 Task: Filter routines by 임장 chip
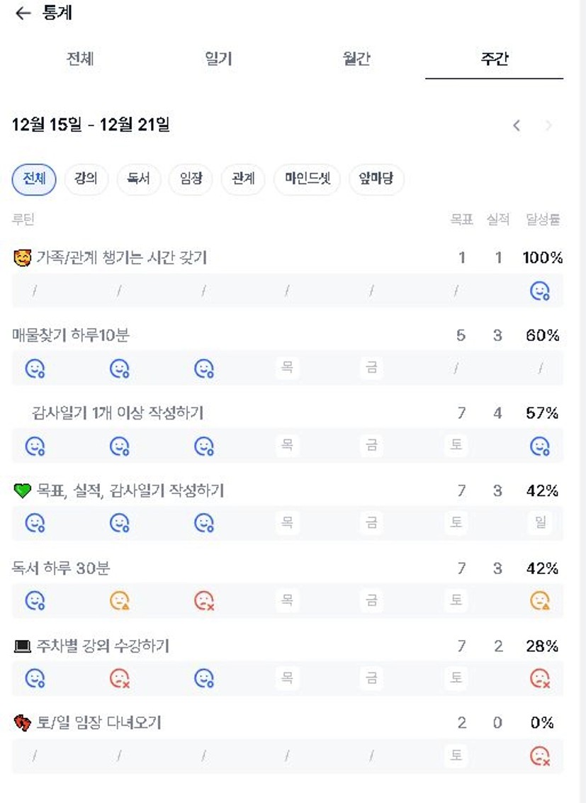191,179
